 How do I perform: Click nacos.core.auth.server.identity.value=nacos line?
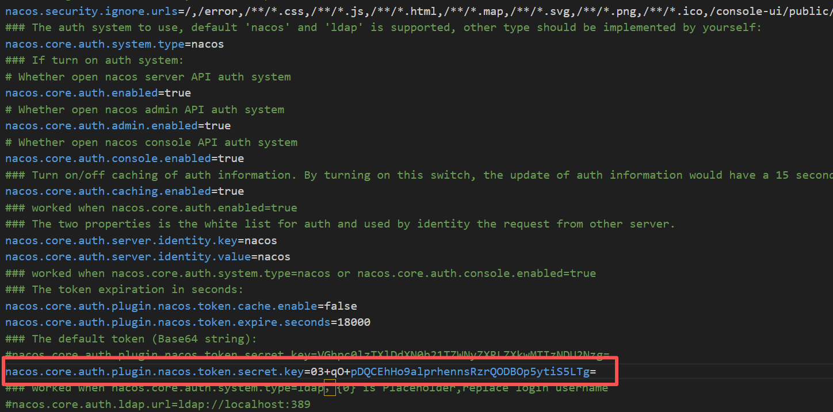coord(148,257)
